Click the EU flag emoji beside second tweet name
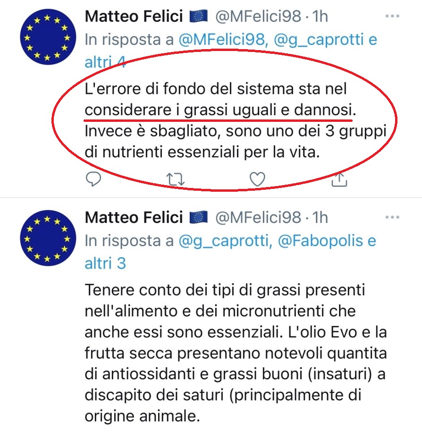The height and width of the screenshot is (434, 422). click(x=199, y=218)
